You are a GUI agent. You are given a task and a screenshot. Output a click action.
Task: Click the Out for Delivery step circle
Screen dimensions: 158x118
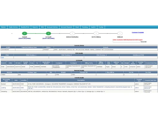pyautogui.click(x=96, y=33)
